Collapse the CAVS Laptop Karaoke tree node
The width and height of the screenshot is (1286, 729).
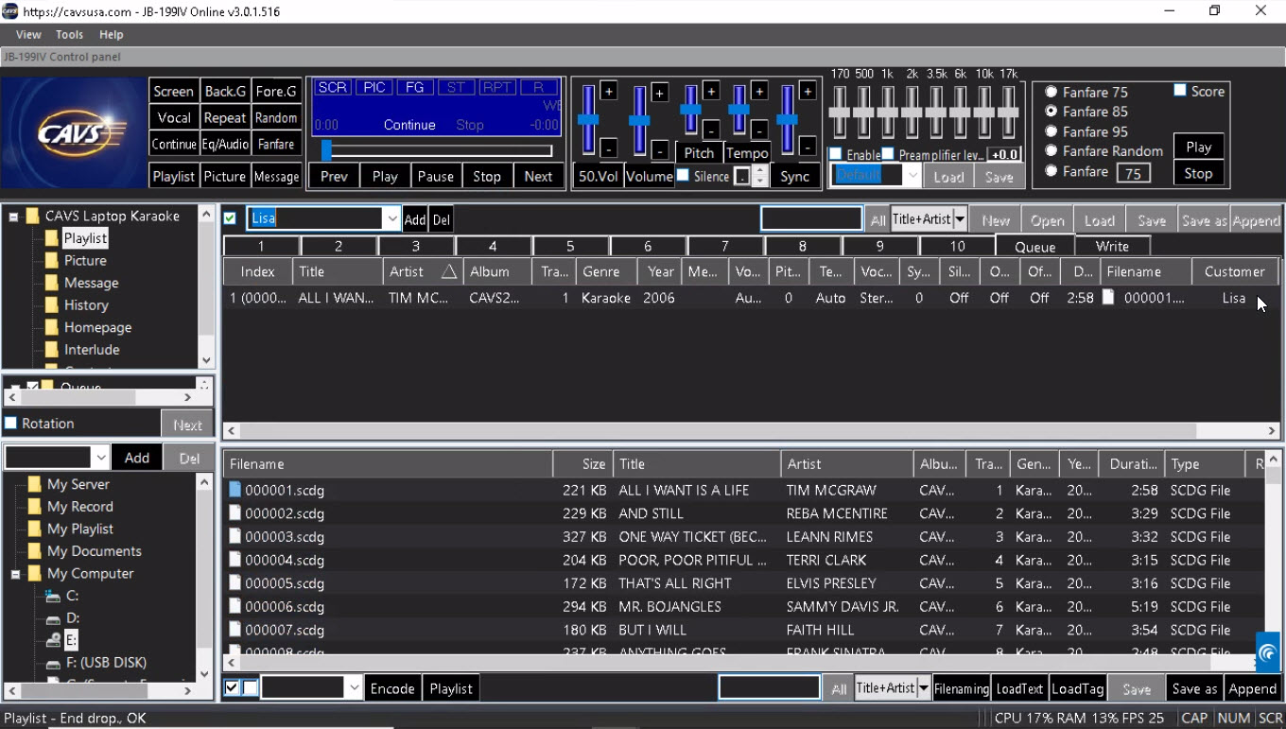pyautogui.click(x=14, y=217)
